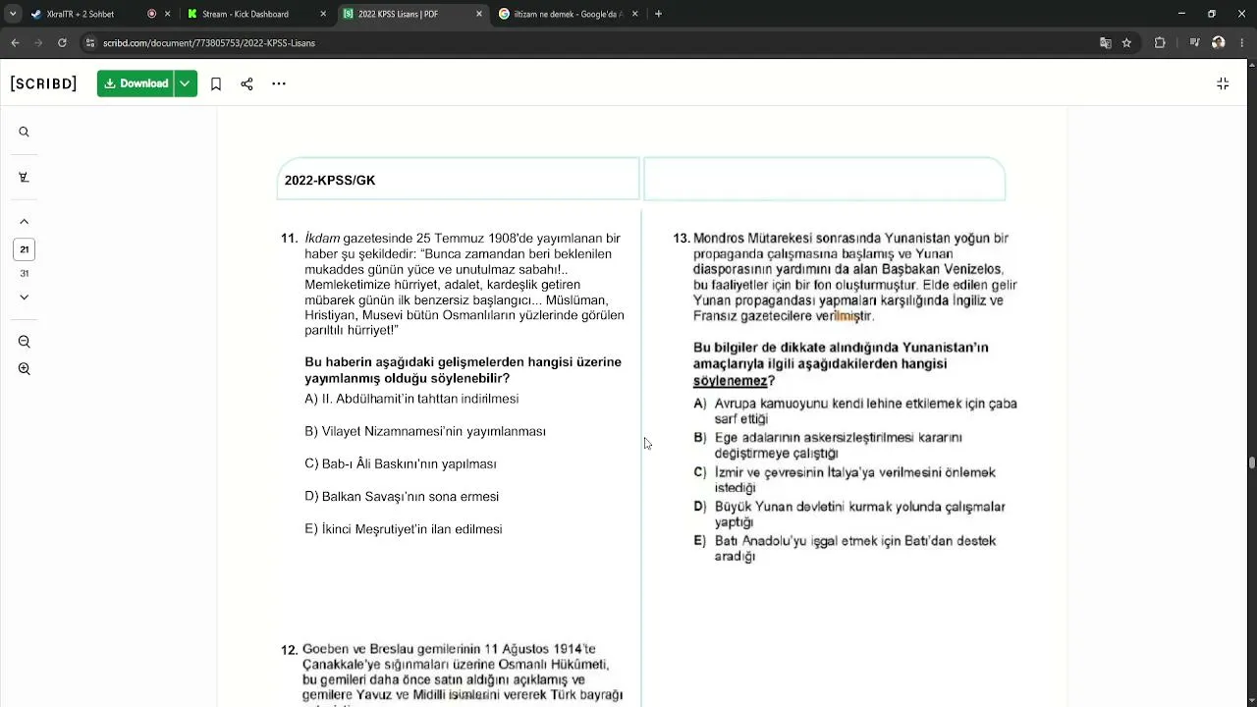Bookmark this page with the star icon
Image resolution: width=1257 pixels, height=707 pixels.
click(x=1126, y=43)
